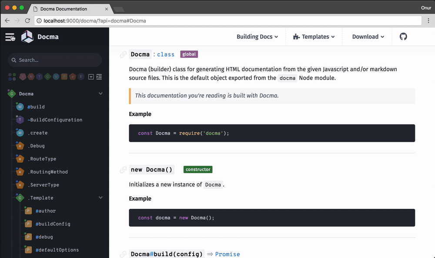435x258 pixels.
Task: Toggle the sidebar hamburger menu
Action: tap(10, 37)
